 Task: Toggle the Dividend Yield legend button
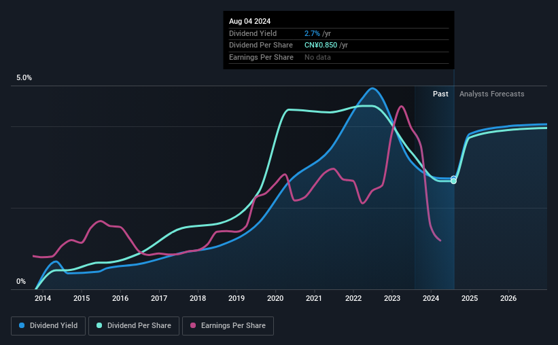pos(48,326)
